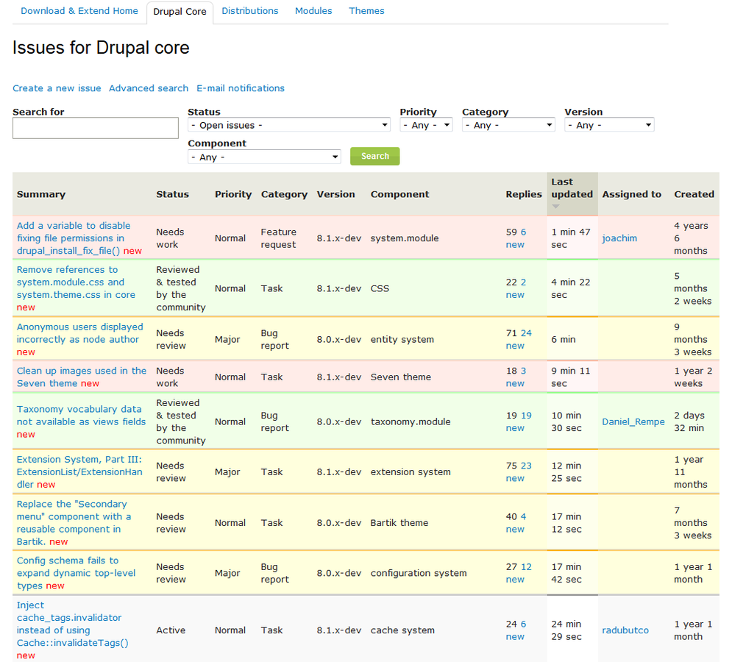Click the '1 min 47 sec' last updated cell
Viewport: 732px width, 662px height.
[571, 238]
